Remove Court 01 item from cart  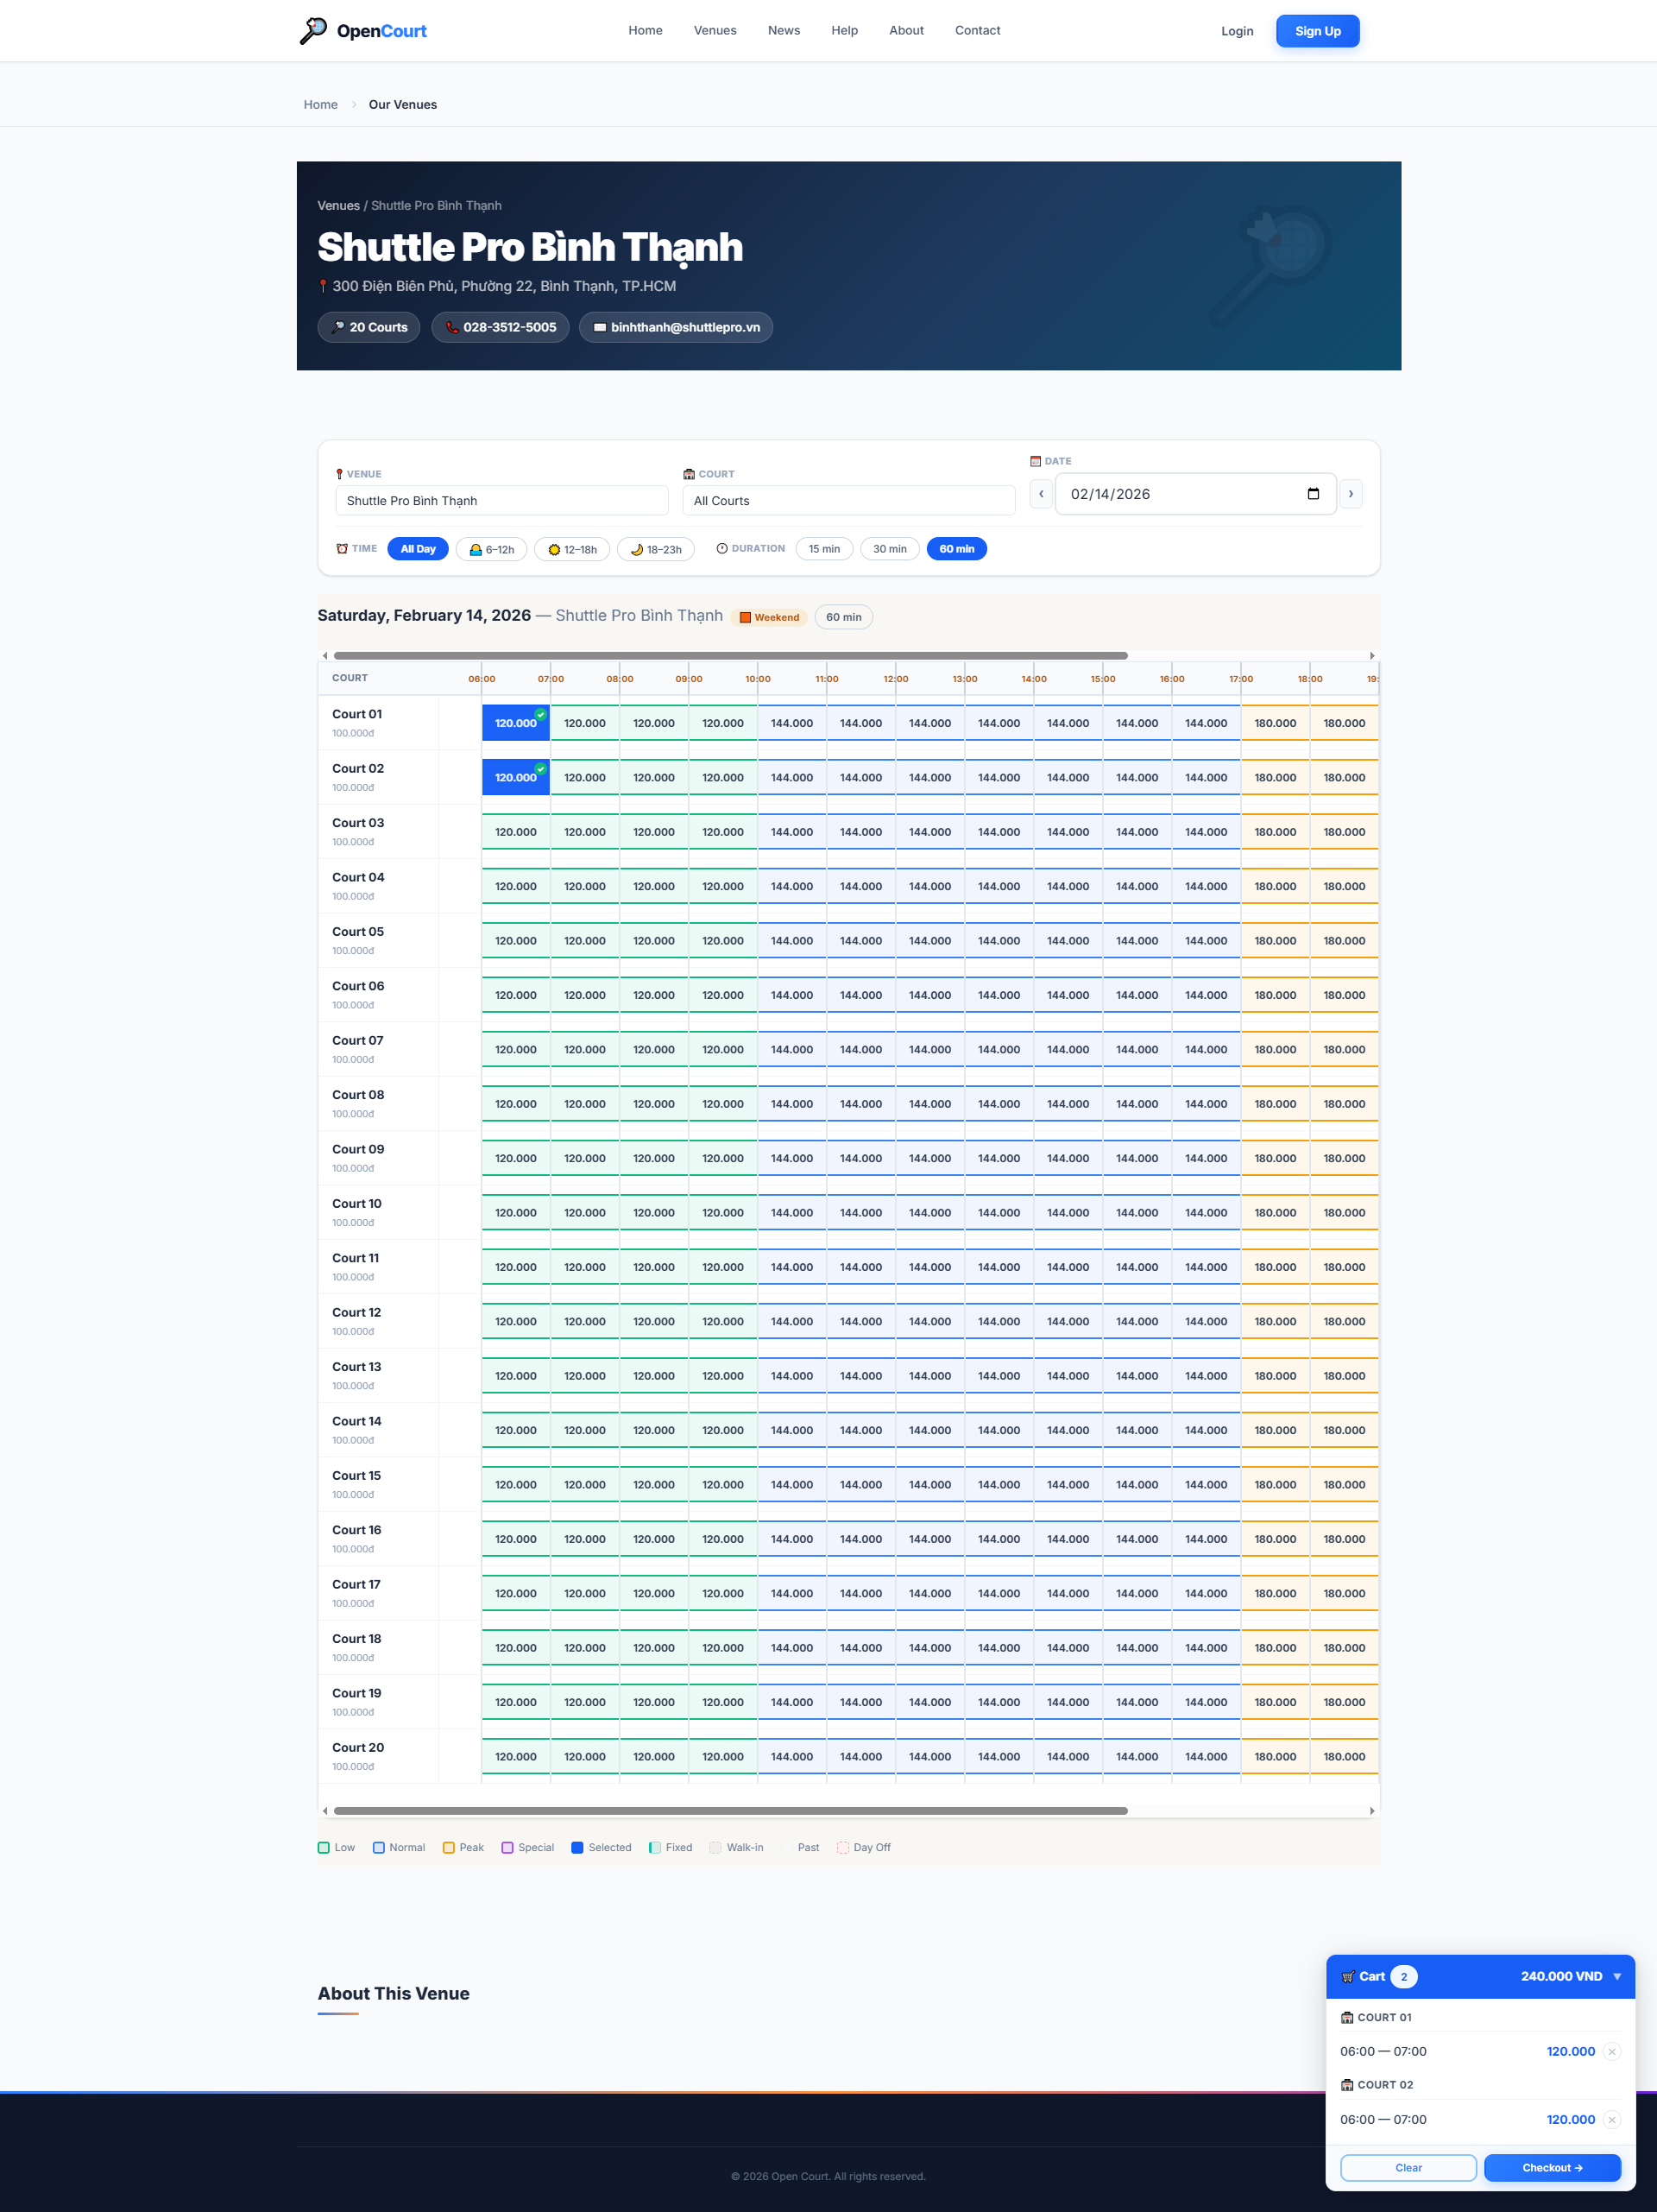point(1611,2051)
